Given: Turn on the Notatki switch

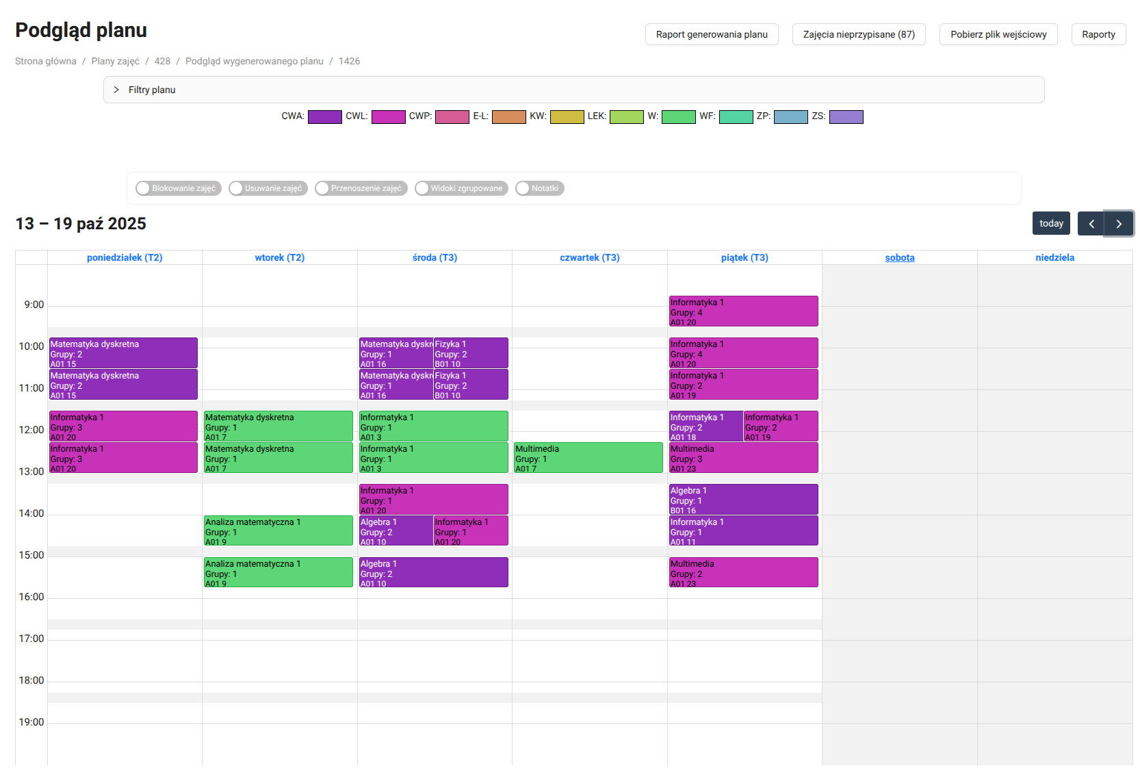Looking at the screenshot, I should click(x=539, y=188).
